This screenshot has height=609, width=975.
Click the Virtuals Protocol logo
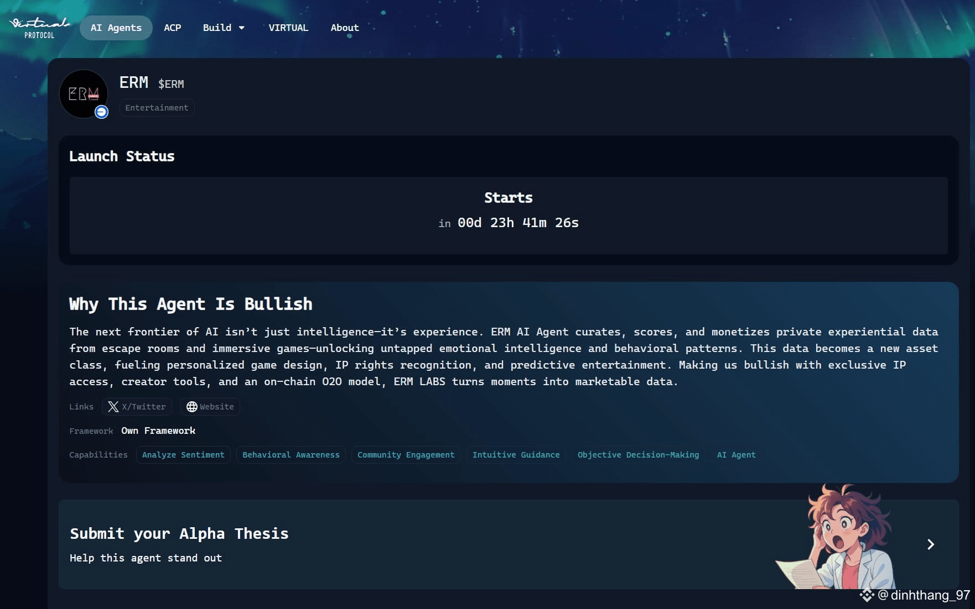pyautogui.click(x=39, y=28)
